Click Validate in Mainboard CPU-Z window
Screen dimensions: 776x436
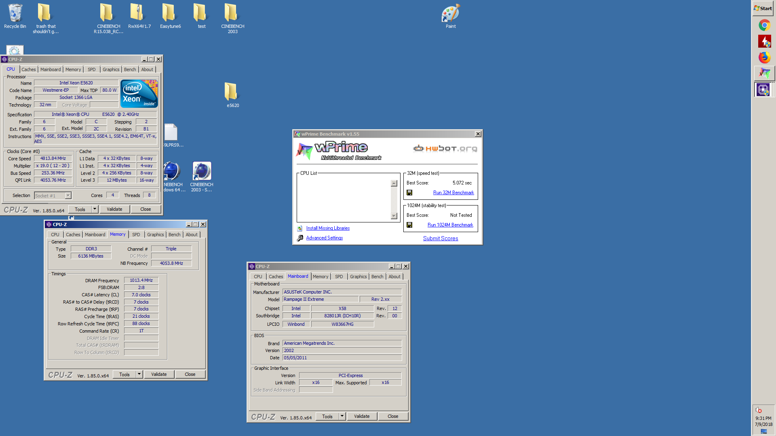(x=362, y=416)
